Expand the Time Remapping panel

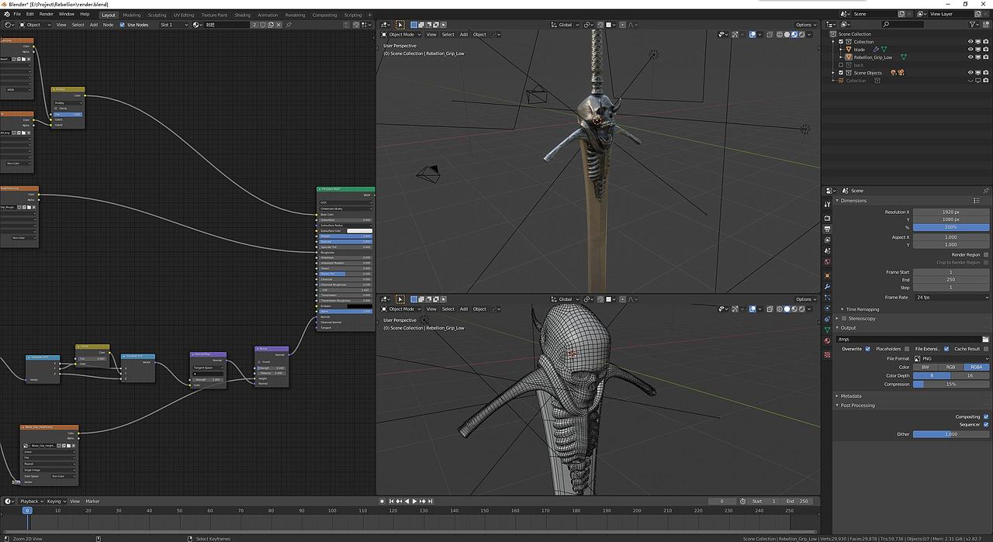point(862,309)
